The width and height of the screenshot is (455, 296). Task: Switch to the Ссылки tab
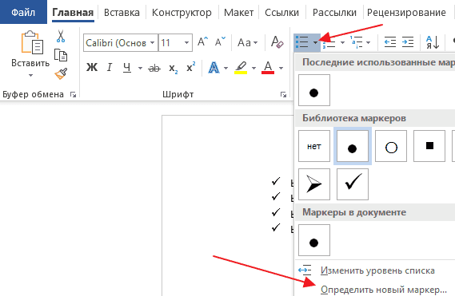click(x=281, y=13)
